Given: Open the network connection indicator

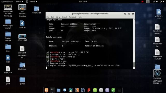Looking at the screenshot, I should pyautogui.click(x=154, y=2).
